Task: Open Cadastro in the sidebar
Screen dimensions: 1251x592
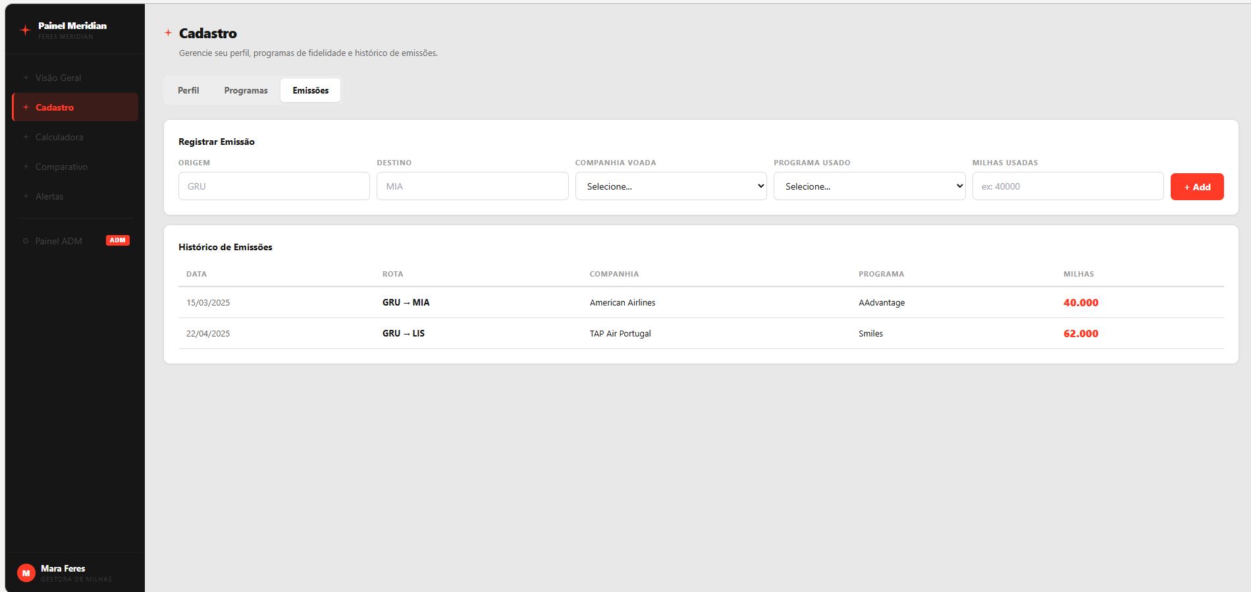Action: coord(75,107)
